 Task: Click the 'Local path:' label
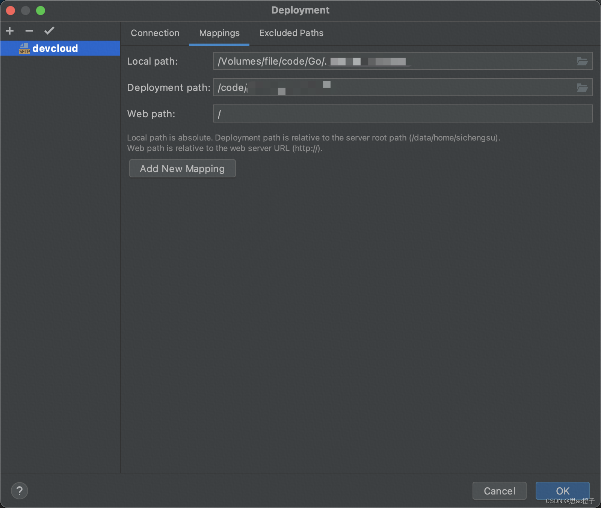pos(153,61)
